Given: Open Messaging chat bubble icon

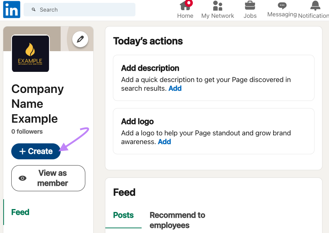Looking at the screenshot, I should [282, 6].
